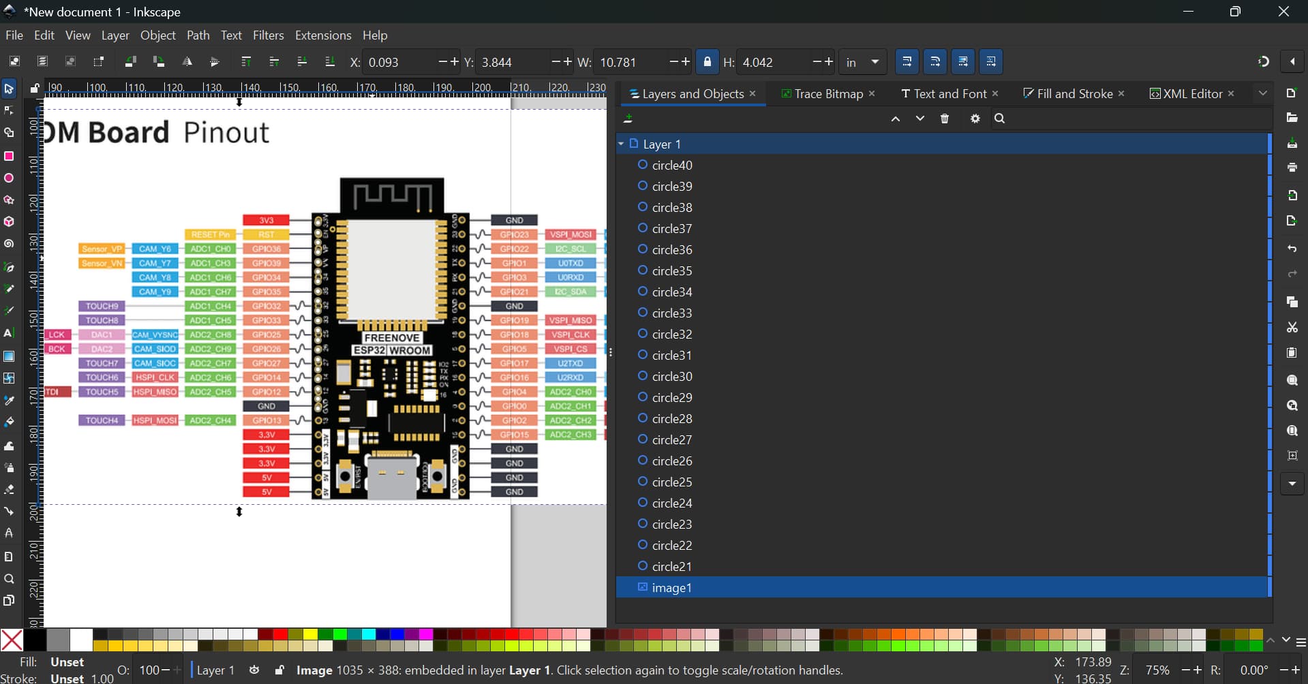Pick the black swatch in palette
Viewport: 1308px width, 684px height.
coord(35,640)
